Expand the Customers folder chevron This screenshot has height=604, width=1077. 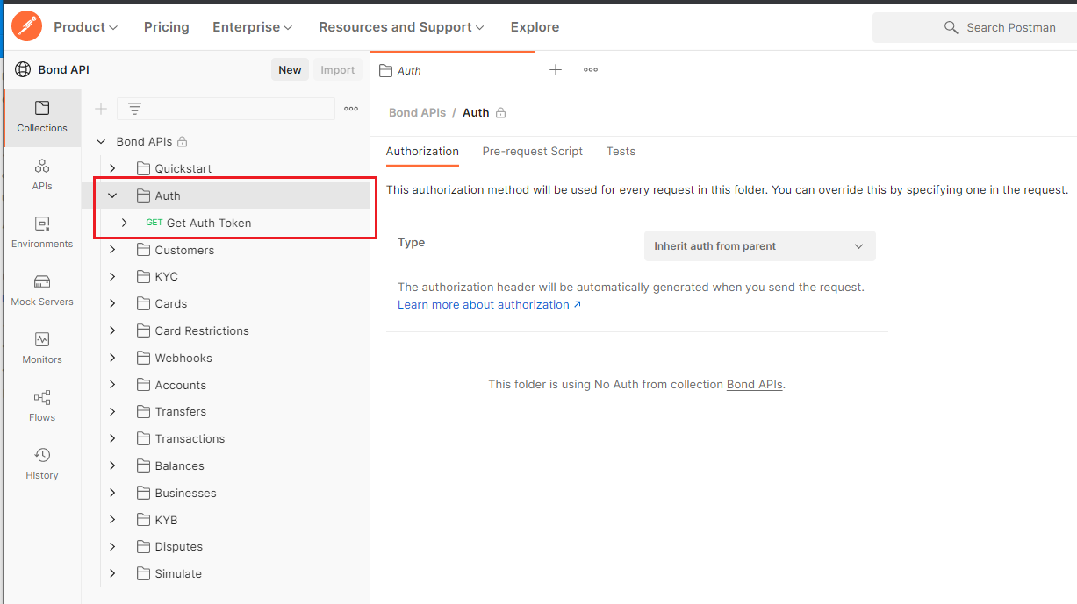click(112, 250)
